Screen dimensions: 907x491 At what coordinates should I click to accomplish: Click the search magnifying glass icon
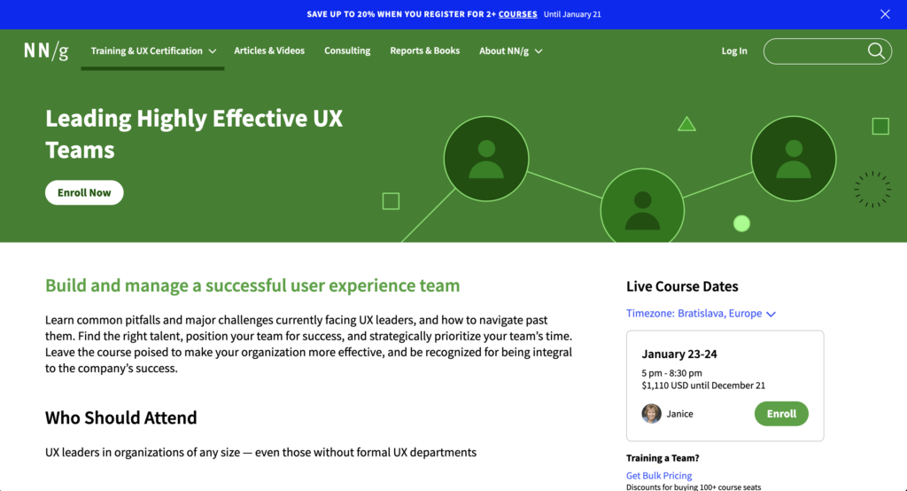pos(876,51)
